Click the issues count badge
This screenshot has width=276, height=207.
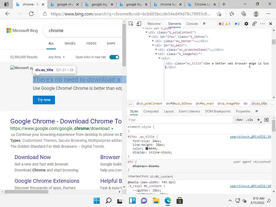click(x=237, y=24)
